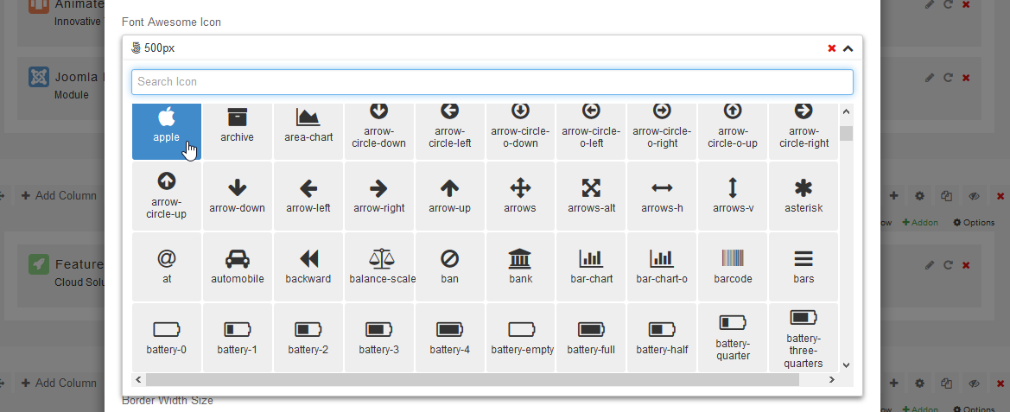The image size is (1010, 412).
Task: Select the arrow-circle-up icon
Action: (167, 196)
